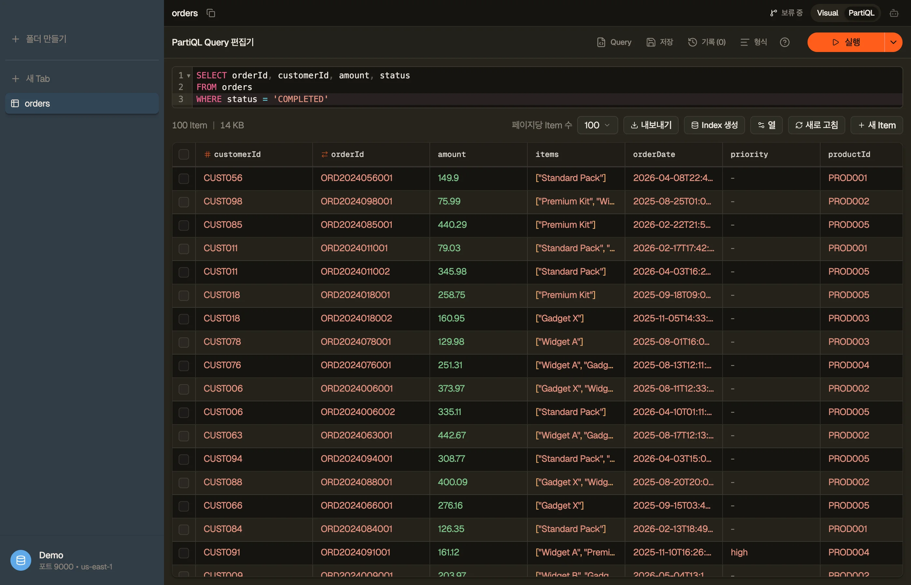Switch to the Visual mode tab

[827, 13]
